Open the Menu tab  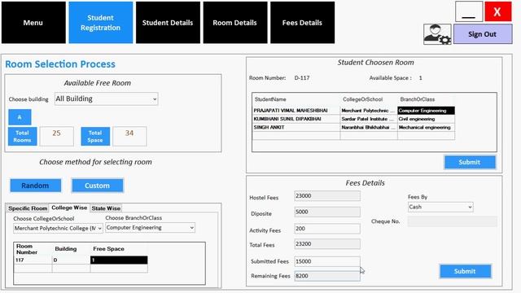coord(33,23)
